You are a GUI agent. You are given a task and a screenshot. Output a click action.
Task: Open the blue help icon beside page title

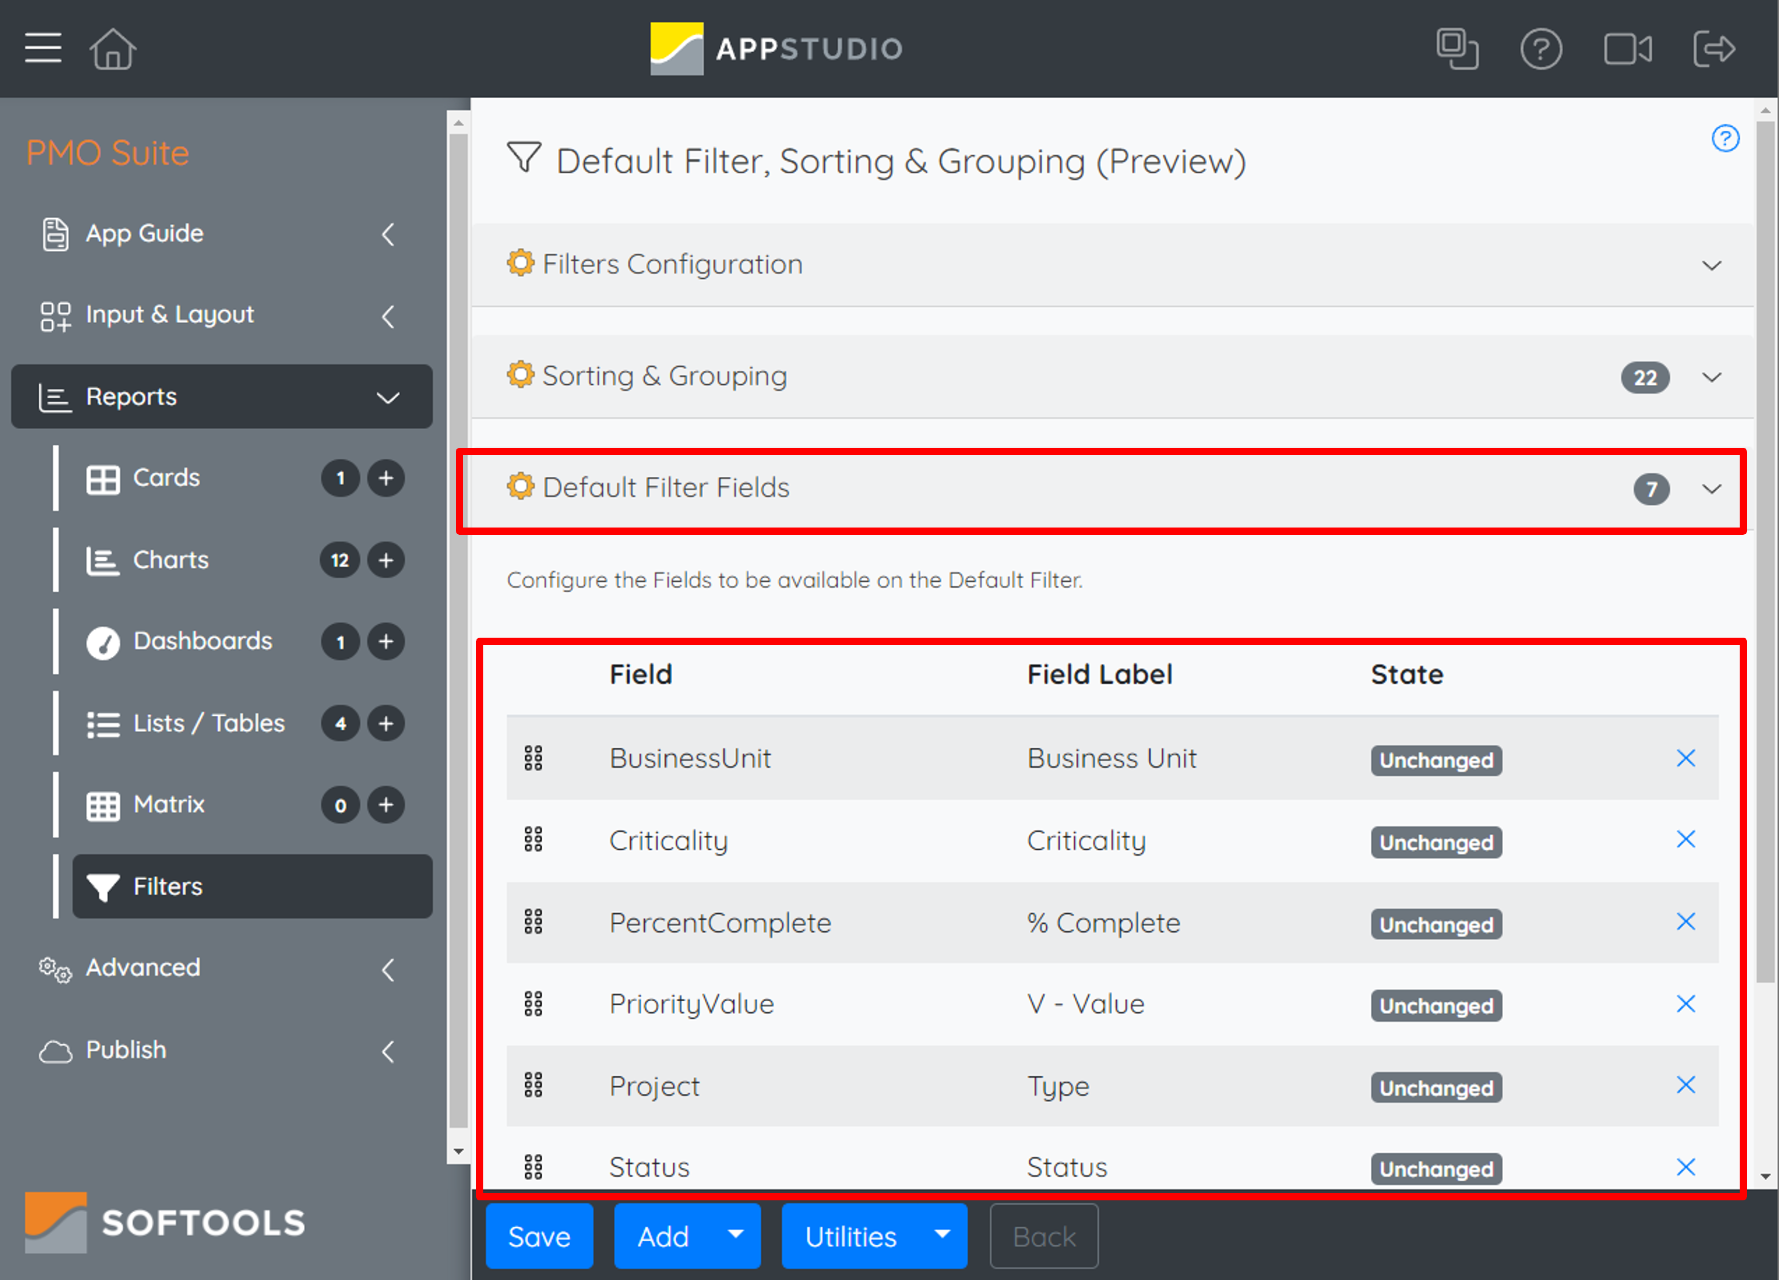tap(1725, 138)
